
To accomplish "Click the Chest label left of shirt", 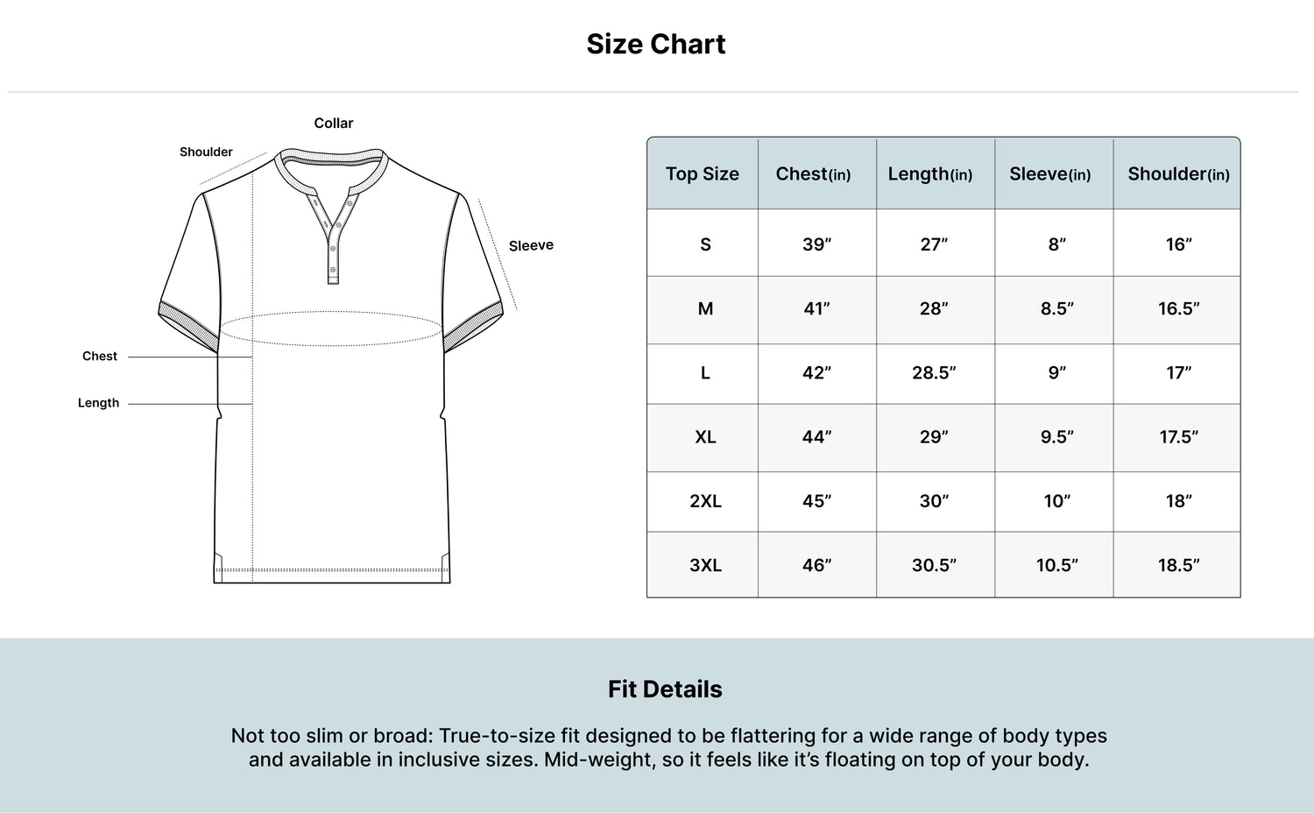I will click(100, 357).
